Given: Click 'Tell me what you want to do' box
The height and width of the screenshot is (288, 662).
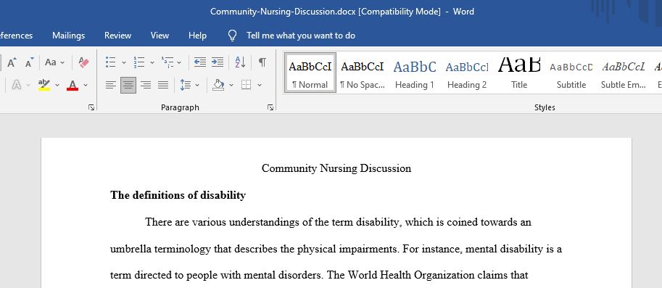Looking at the screenshot, I should click(301, 36).
